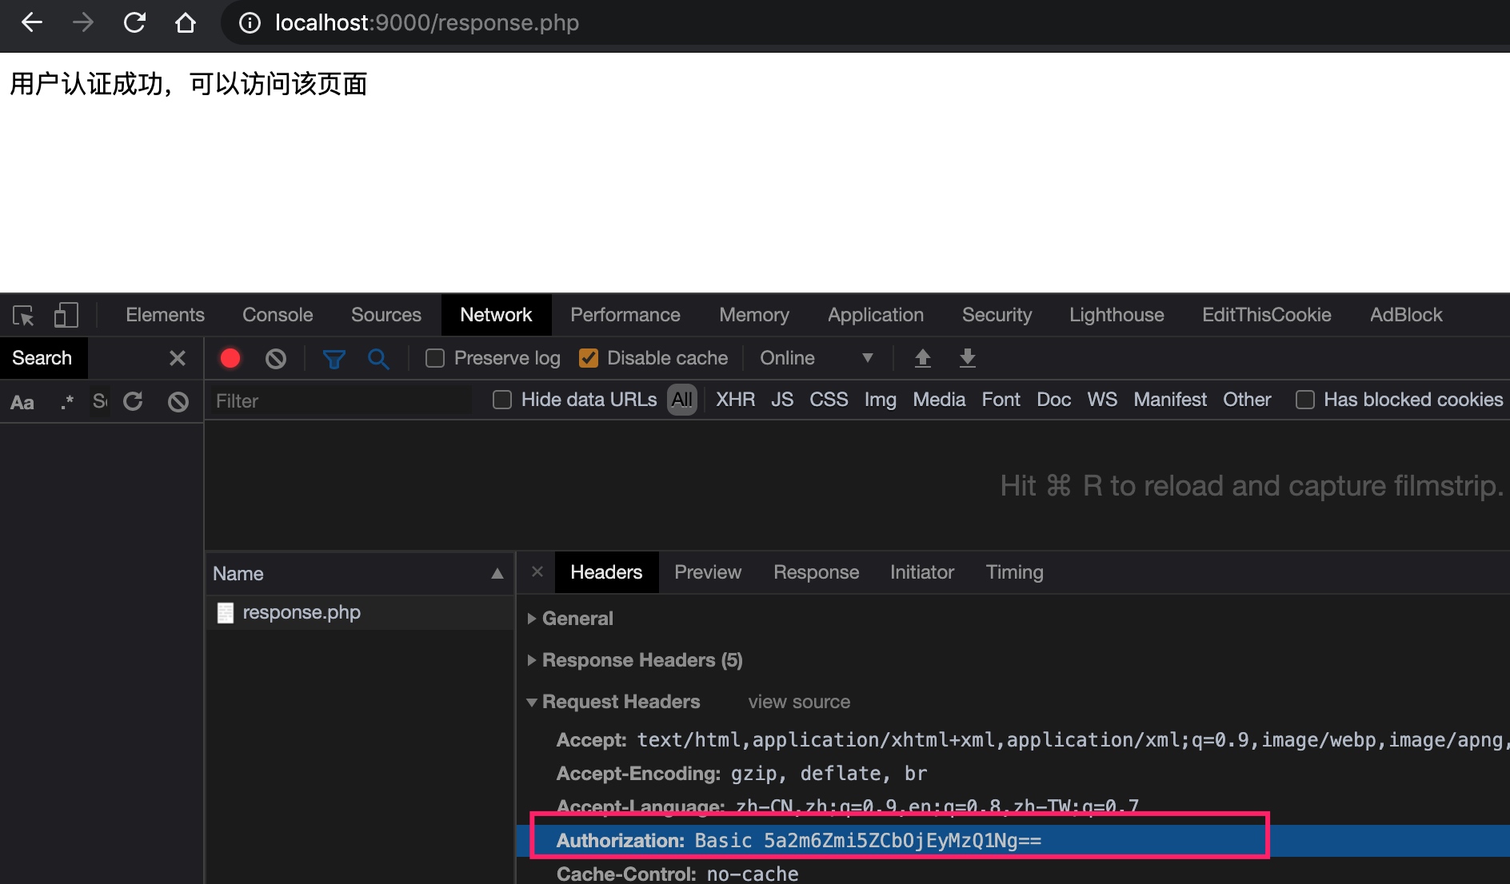Filter requests by Other
The height and width of the screenshot is (884, 1510).
1247,400
